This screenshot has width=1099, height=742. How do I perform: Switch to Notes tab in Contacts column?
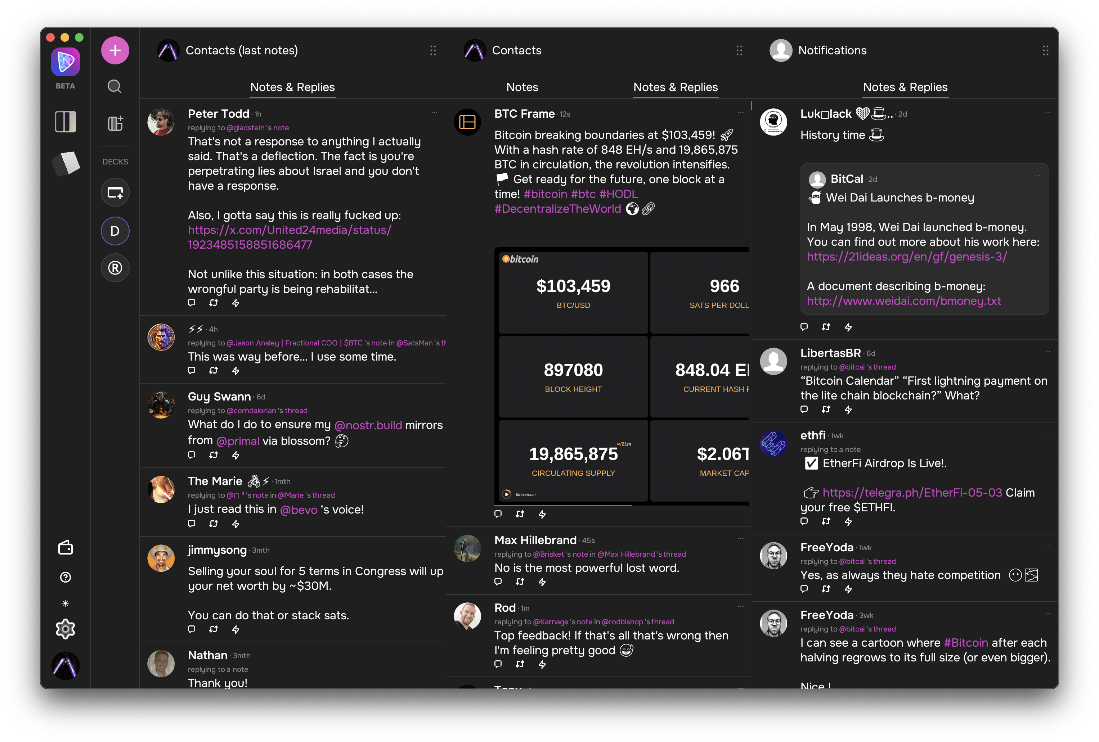click(x=522, y=87)
